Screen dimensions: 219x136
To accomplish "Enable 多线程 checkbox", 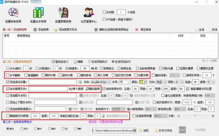I will [104, 12].
